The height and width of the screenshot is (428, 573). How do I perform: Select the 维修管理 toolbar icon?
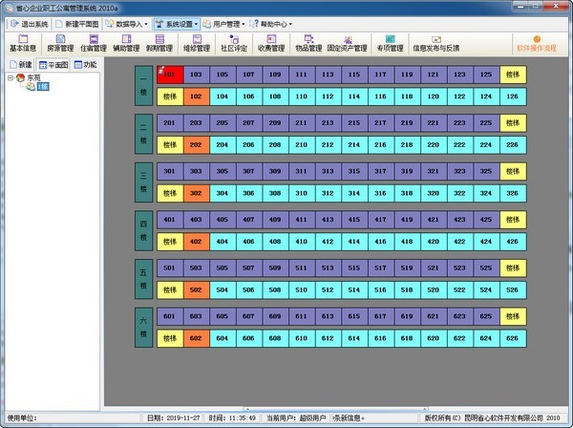click(x=196, y=42)
